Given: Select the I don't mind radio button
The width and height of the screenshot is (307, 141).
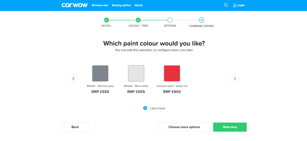Looking at the screenshot, I should [x=145, y=108].
